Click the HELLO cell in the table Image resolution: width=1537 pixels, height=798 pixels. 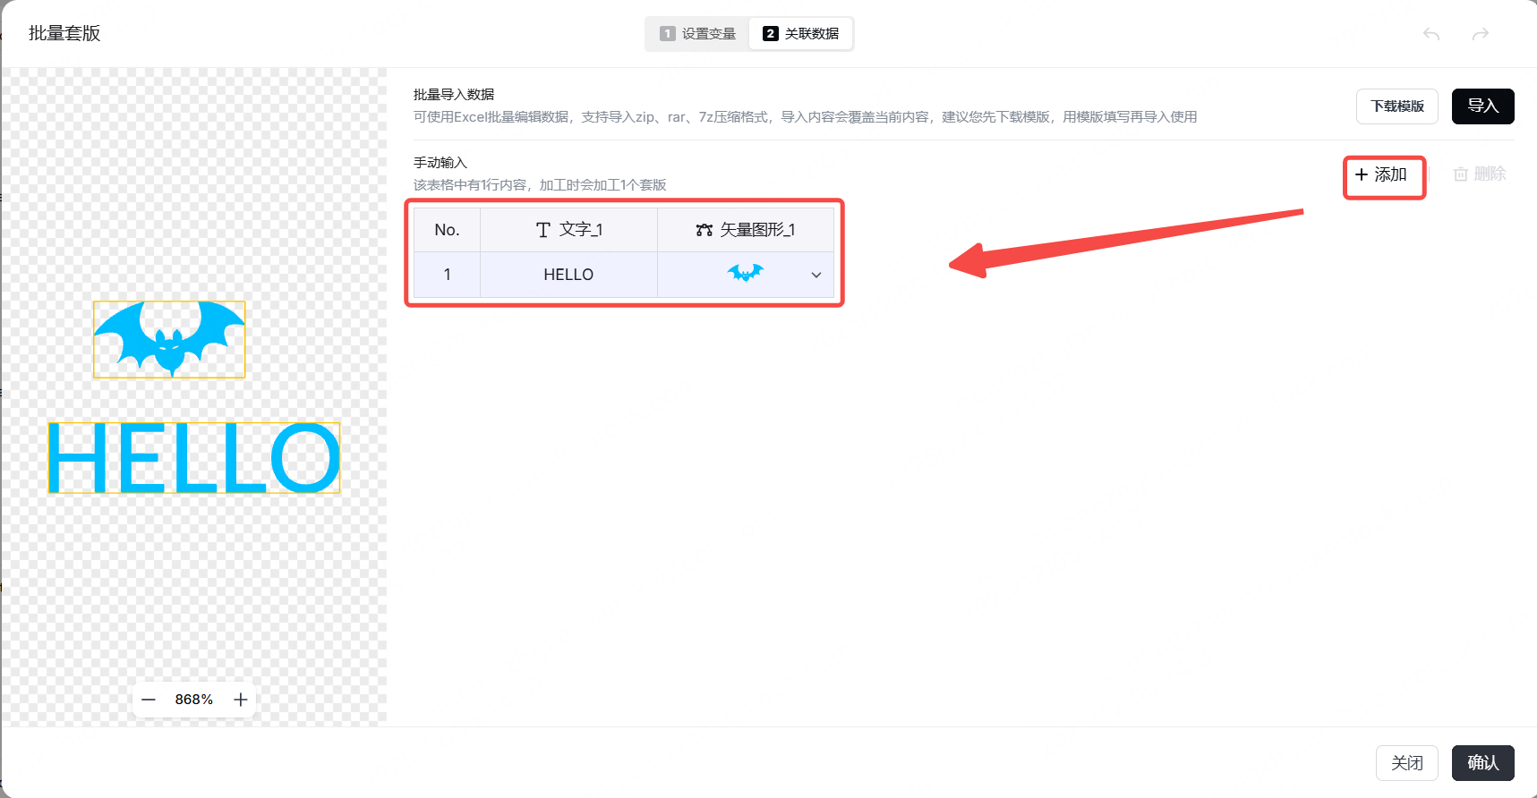pyautogui.click(x=568, y=275)
